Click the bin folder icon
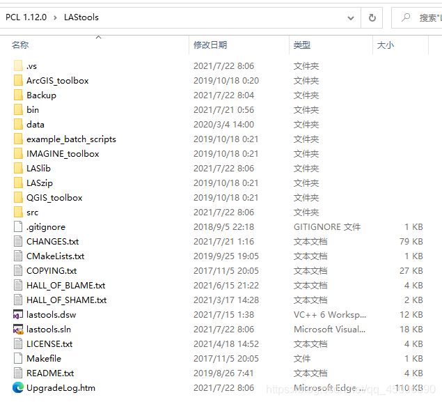 [x=18, y=110]
